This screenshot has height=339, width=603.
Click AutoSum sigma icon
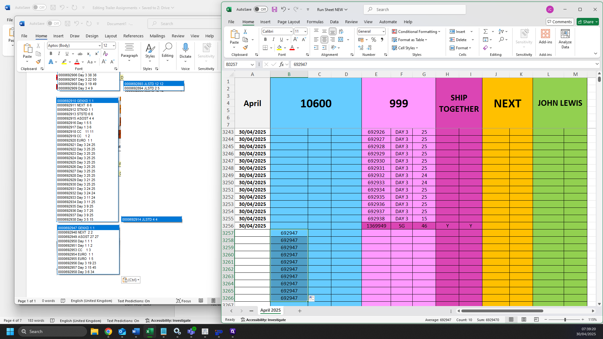(486, 31)
